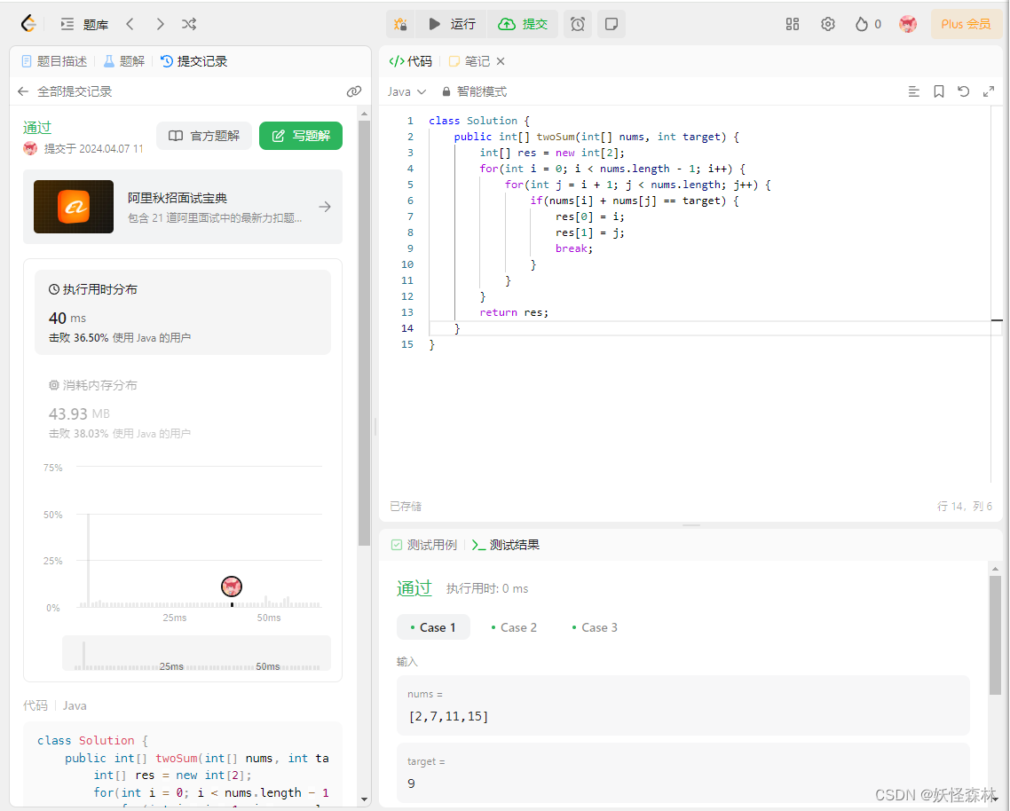This screenshot has height=811, width=1010.
Task: Expand editor to fullscreen icon
Action: coord(989,91)
